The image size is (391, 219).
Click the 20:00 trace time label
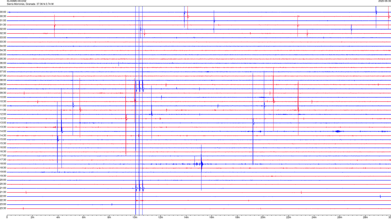click(3, 180)
